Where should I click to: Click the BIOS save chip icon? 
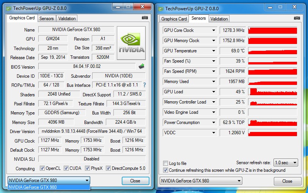(x=141, y=66)
